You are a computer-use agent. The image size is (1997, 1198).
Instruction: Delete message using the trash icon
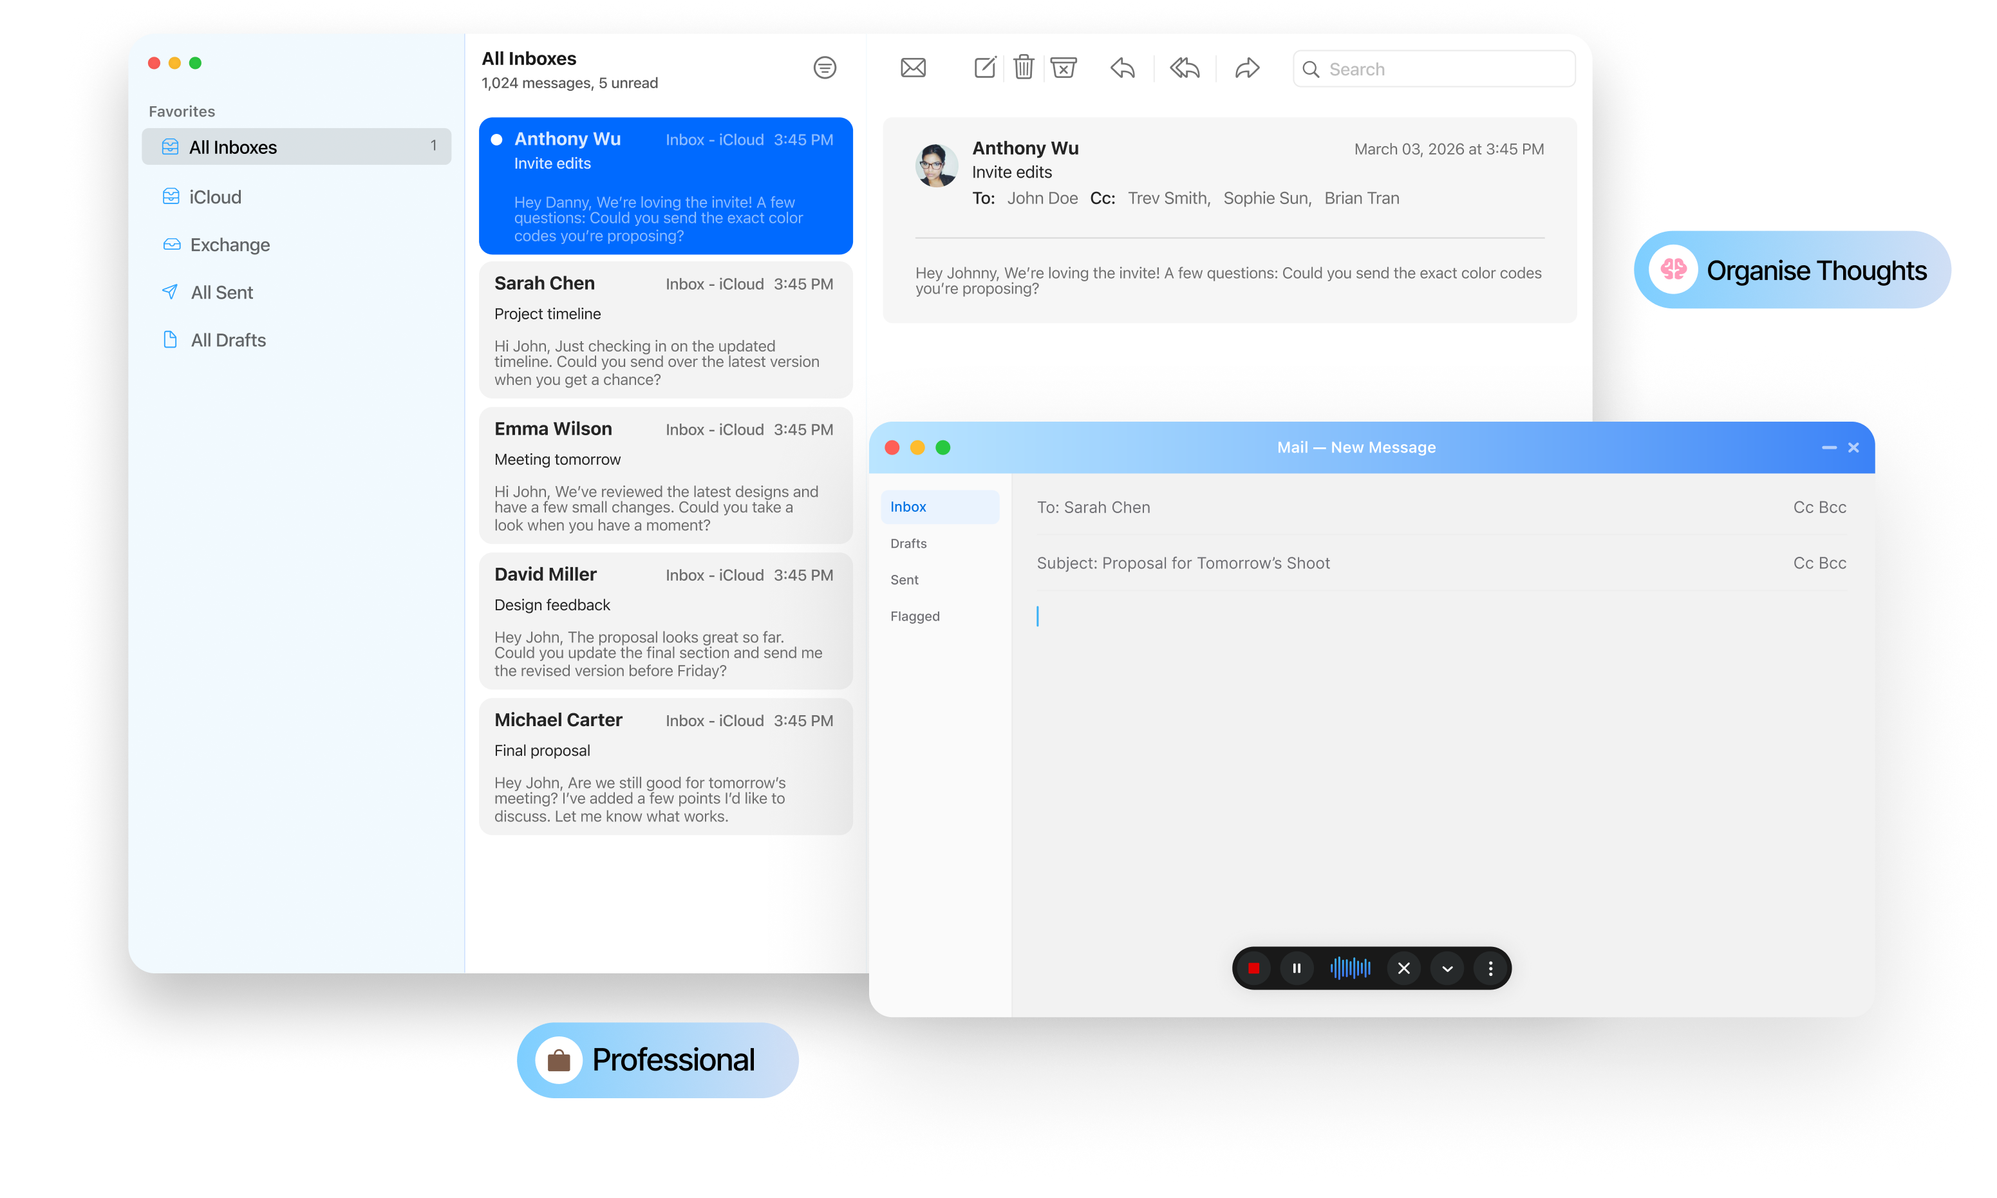(x=1024, y=67)
